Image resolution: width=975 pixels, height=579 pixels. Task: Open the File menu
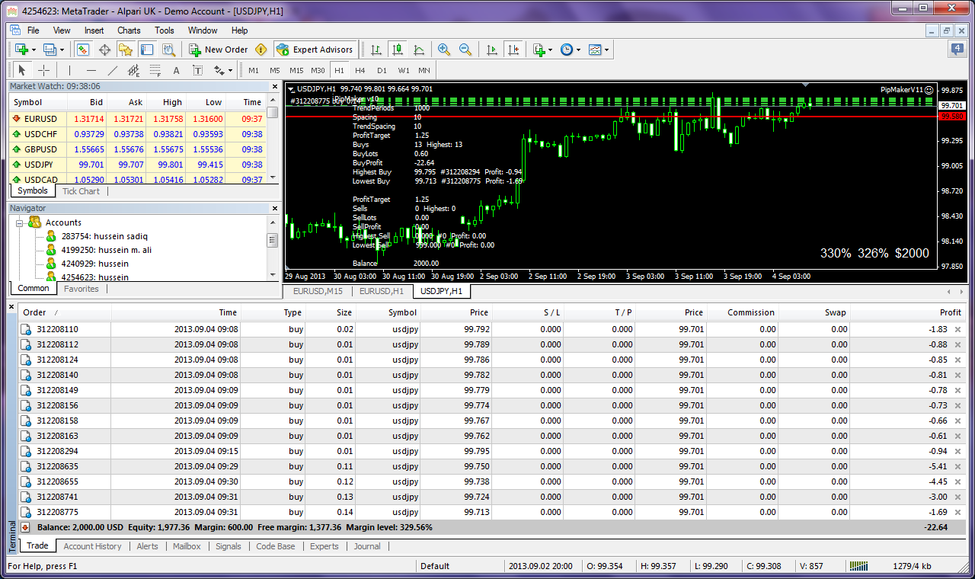pos(33,30)
